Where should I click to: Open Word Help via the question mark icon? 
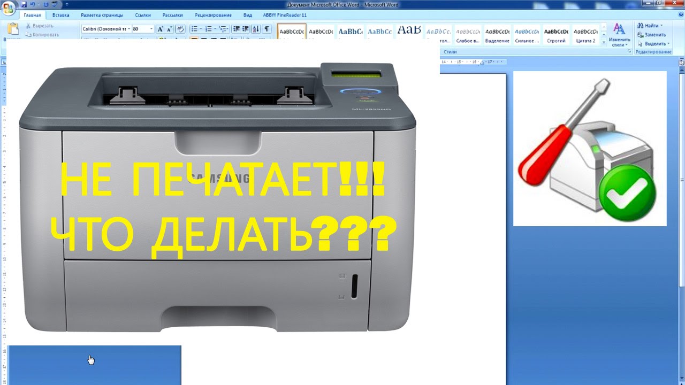point(680,15)
